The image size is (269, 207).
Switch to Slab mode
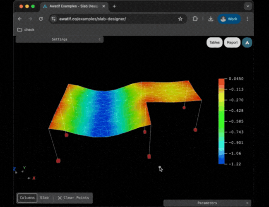[x=44, y=198]
